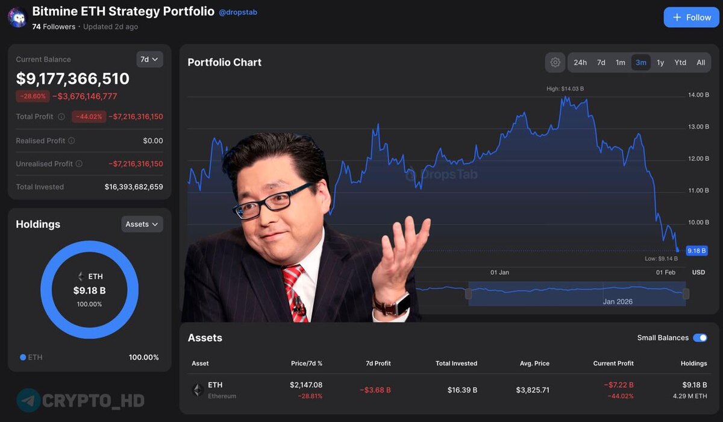Click the −$3.68 B 7d profit cell
This screenshot has height=422, width=723.
click(x=375, y=390)
